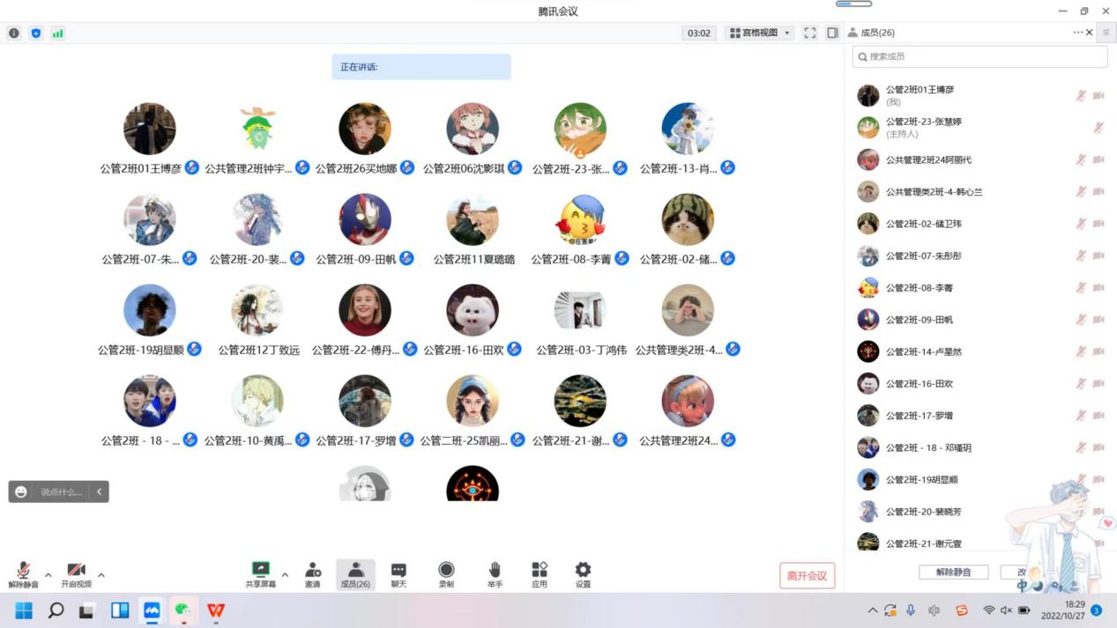Screen dimensions: 1117x628
Task: Raise hand using the 举手 icon
Action: [495, 574]
